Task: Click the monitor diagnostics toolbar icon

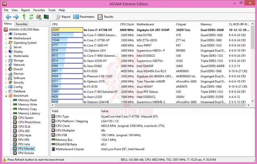Action: (46, 17)
